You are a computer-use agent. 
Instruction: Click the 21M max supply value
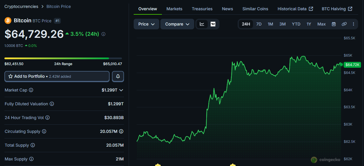pos(120,159)
